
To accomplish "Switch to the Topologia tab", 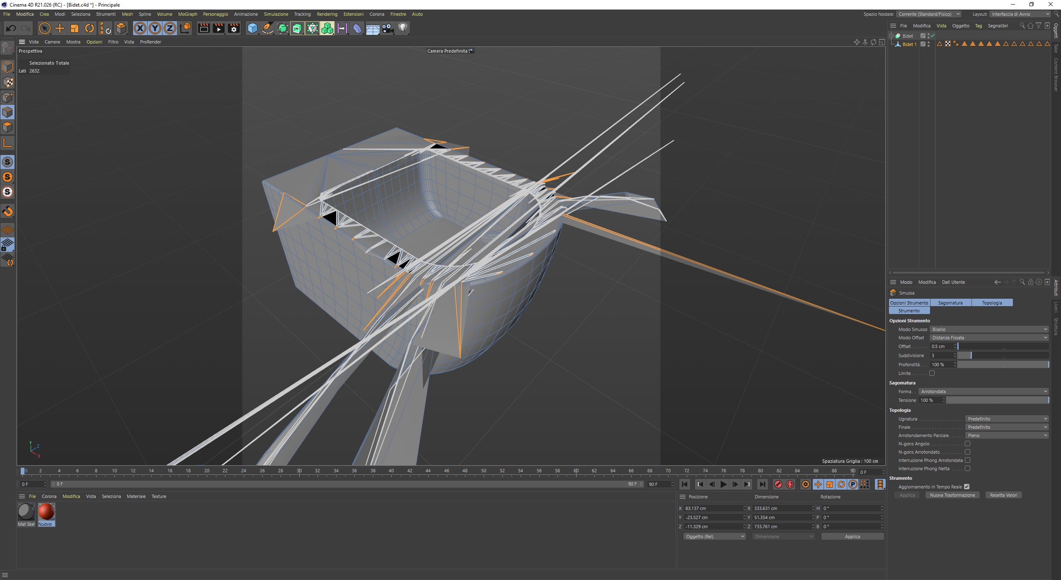I will [x=992, y=303].
